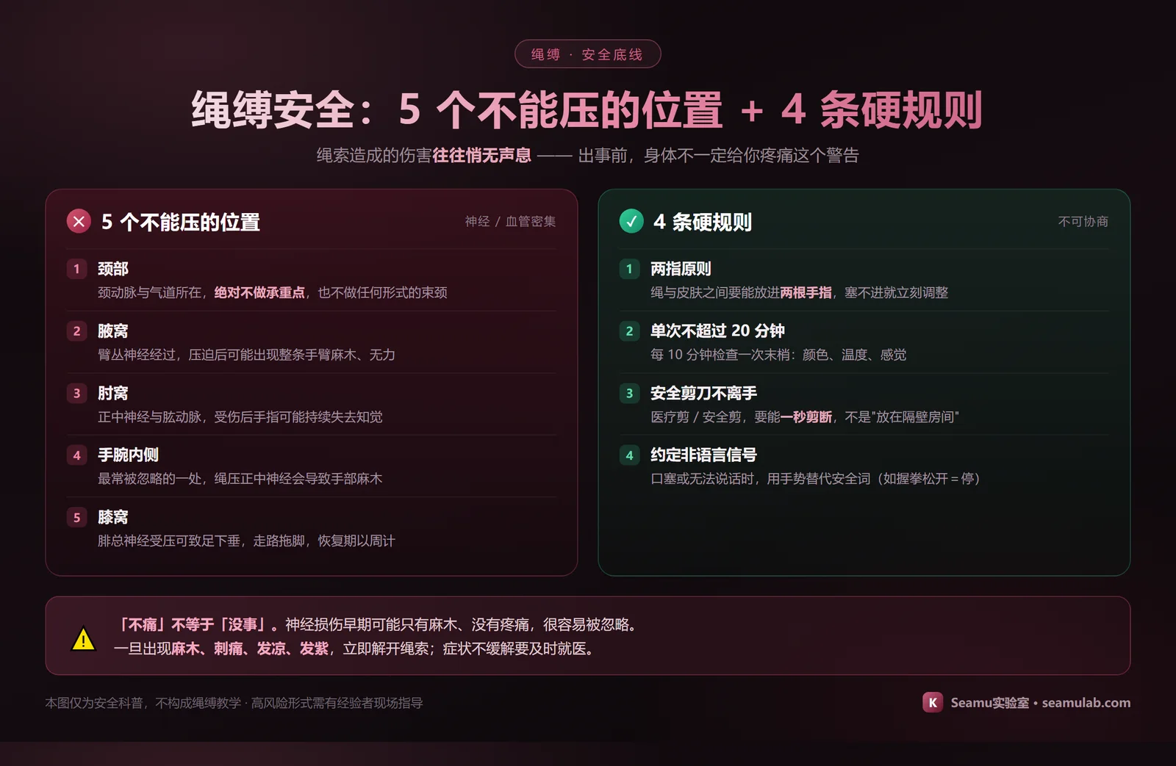Click the description 绳与皮肤之间要能放进两根手指
Screen dimensions: 1176x766
pos(800,293)
